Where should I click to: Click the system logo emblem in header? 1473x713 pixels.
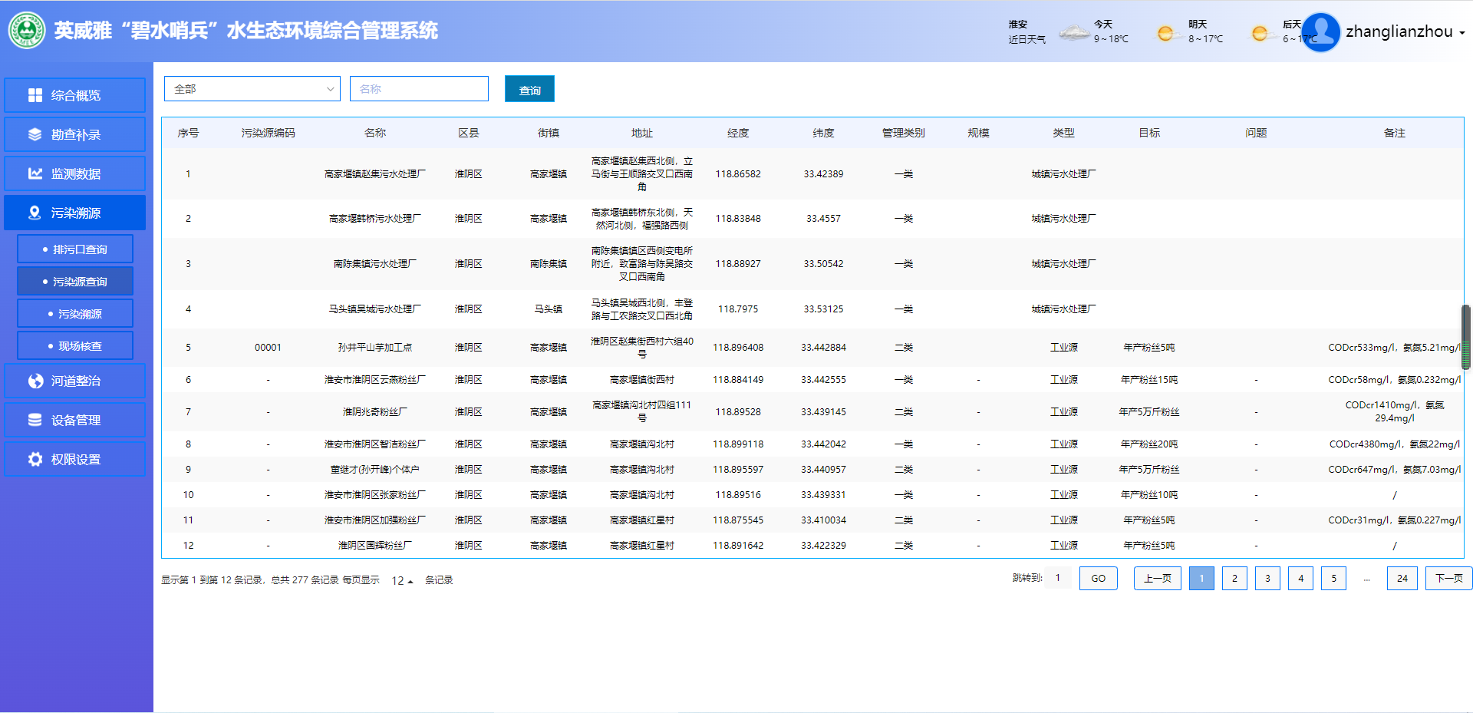[x=27, y=31]
